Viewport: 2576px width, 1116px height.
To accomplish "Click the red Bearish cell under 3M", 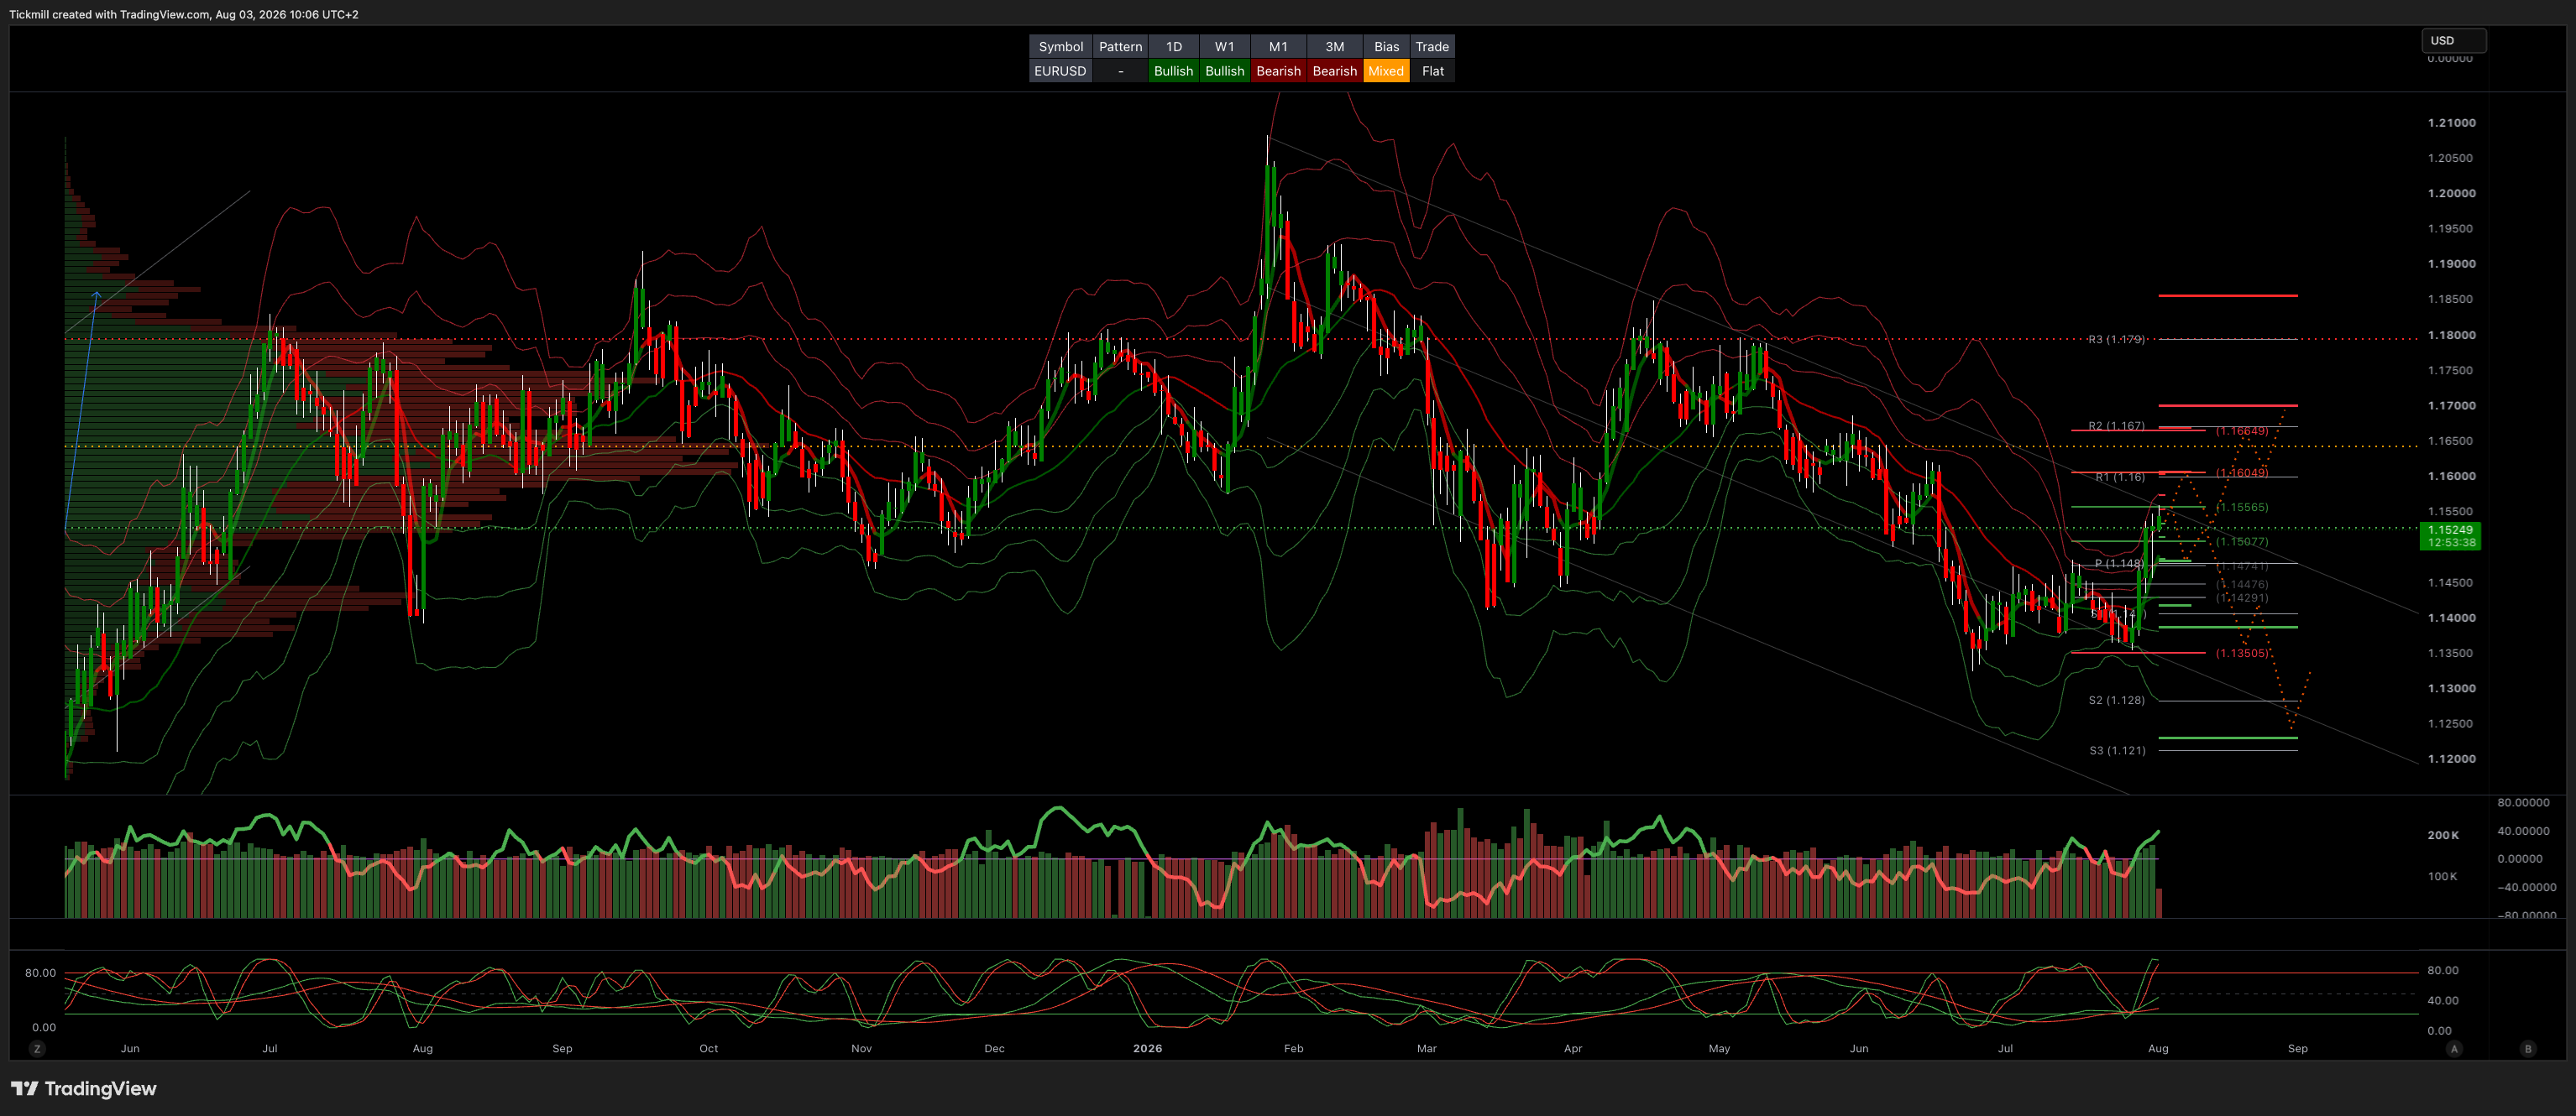I will 1335,71.
